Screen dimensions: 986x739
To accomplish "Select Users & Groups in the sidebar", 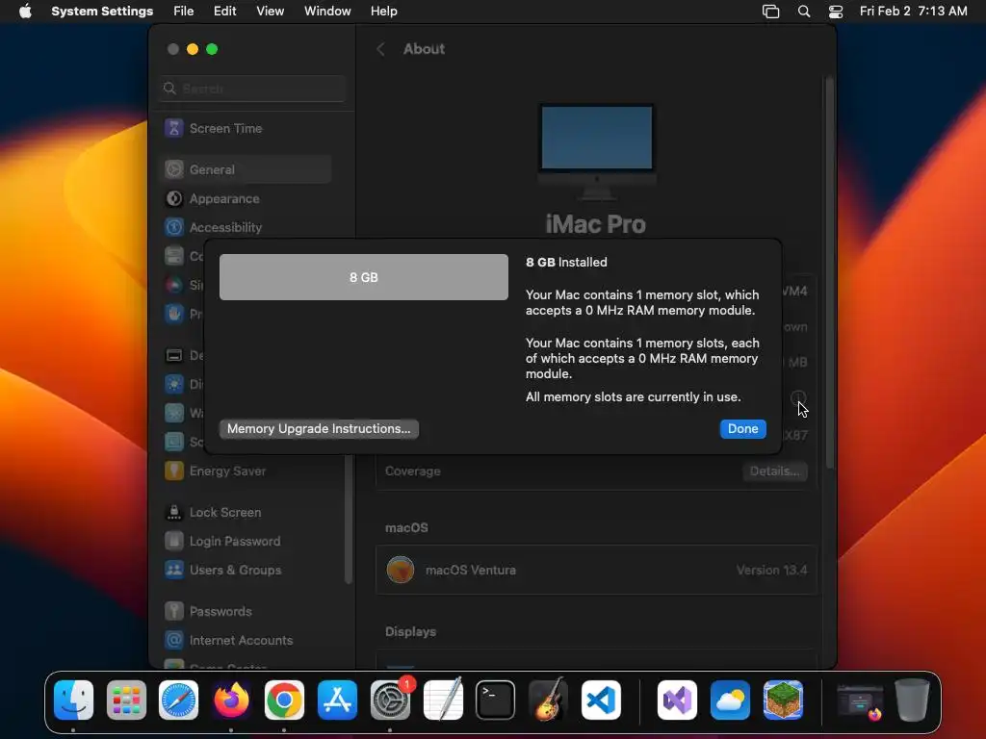I will (246, 570).
